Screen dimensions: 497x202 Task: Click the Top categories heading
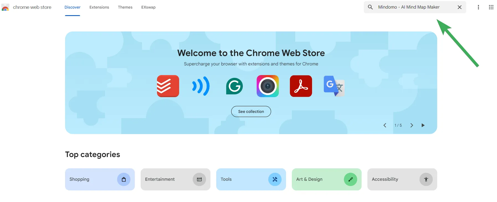92,155
